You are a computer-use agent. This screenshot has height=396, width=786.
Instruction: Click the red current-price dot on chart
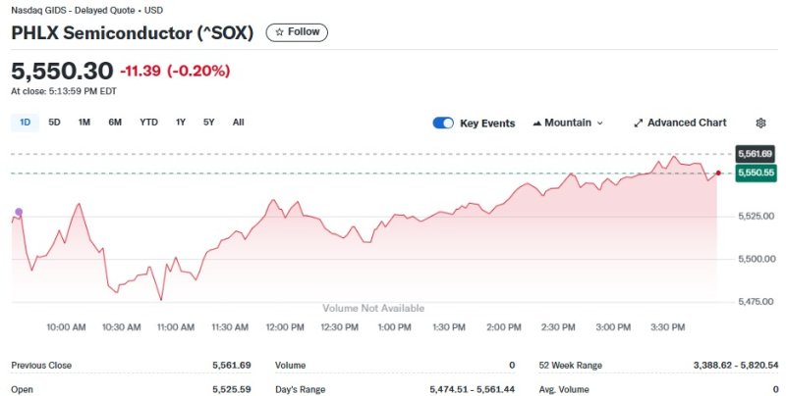click(718, 173)
